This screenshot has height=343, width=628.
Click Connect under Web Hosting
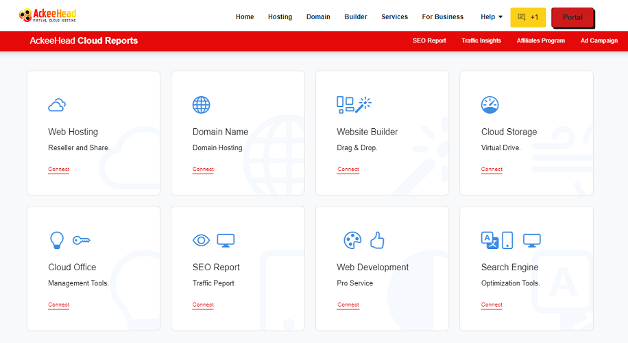(59, 169)
